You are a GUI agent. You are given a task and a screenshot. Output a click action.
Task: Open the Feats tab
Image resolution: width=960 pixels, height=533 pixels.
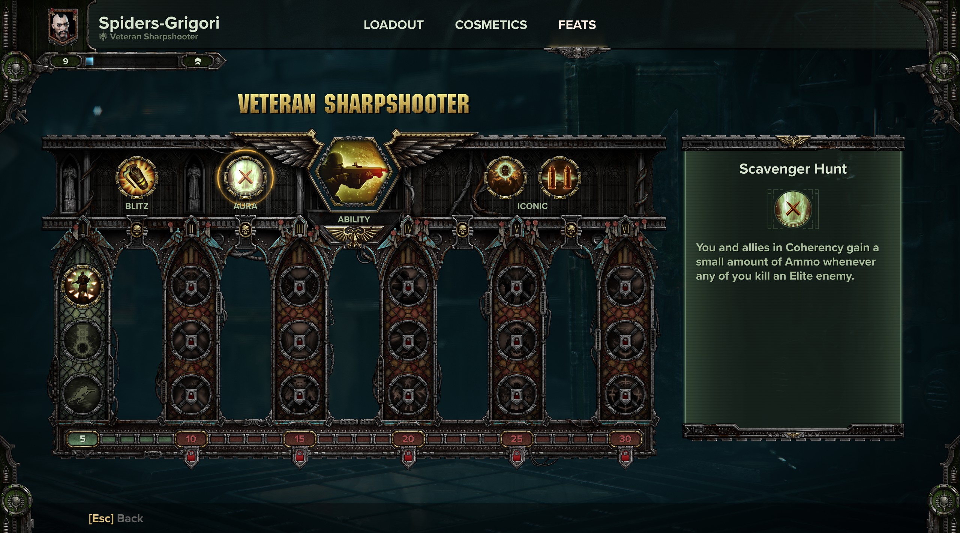pyautogui.click(x=577, y=25)
